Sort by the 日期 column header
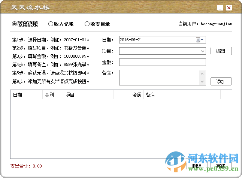Viewport: 242px width, 178px height. click(26, 95)
